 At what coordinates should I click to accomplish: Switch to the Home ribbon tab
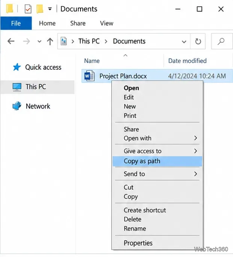47,23
